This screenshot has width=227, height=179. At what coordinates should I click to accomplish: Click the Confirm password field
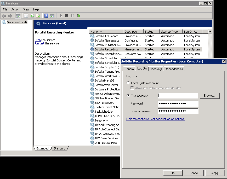click(178, 111)
